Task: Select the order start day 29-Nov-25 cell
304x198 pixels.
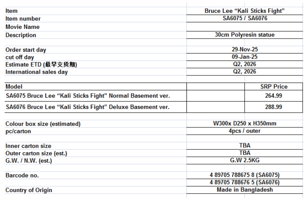Action: (x=245, y=50)
